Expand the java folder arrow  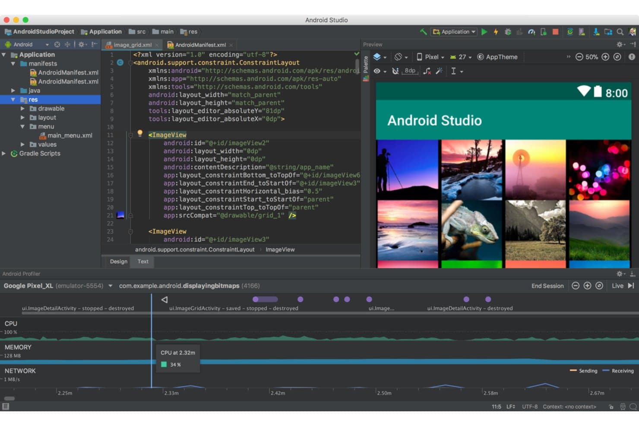click(13, 91)
